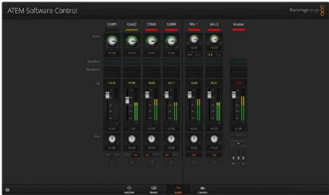Turn off the CAM3 ON button

147,155
